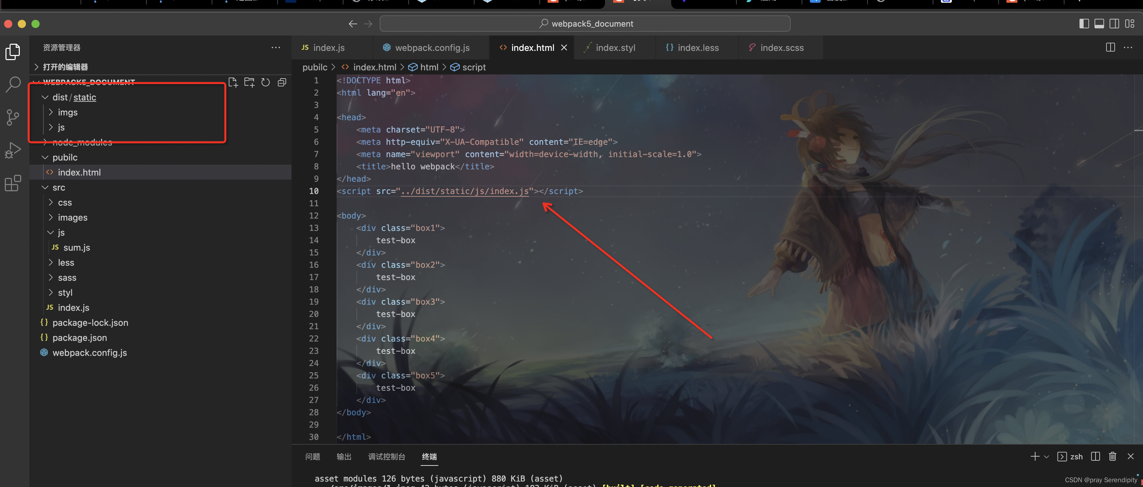Viewport: 1143px width, 487px height.
Task: Open the Search view in activity bar
Action: pos(13,84)
